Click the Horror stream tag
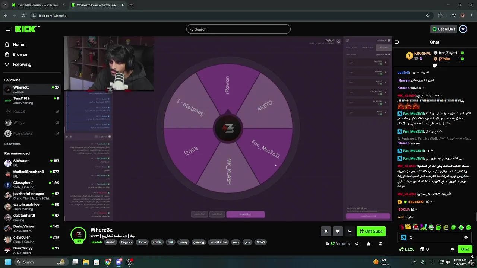Screen dimensions: 477x268 click(x=142, y=242)
